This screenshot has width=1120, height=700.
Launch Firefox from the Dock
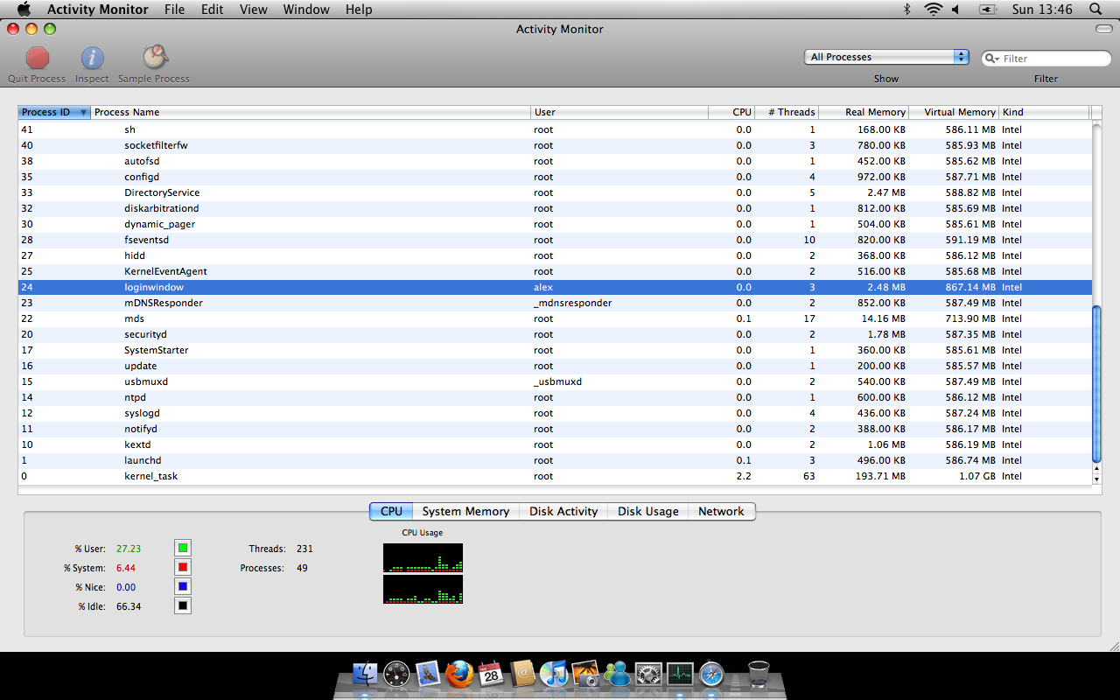point(459,674)
